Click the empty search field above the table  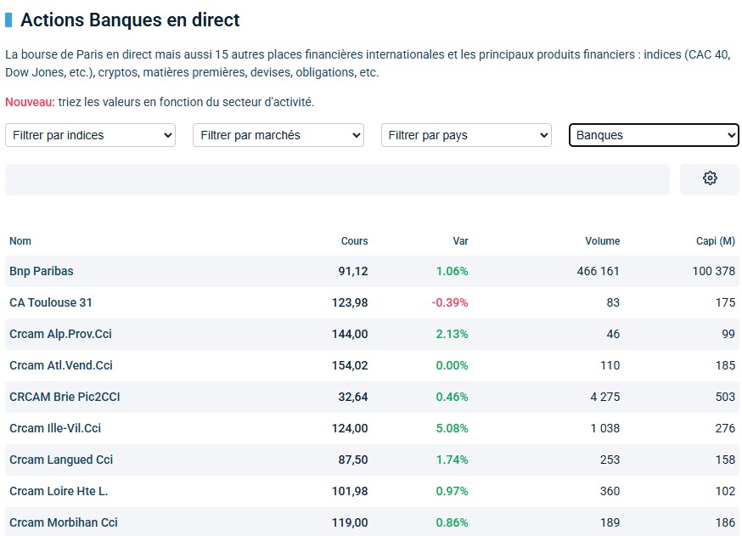[337, 179]
